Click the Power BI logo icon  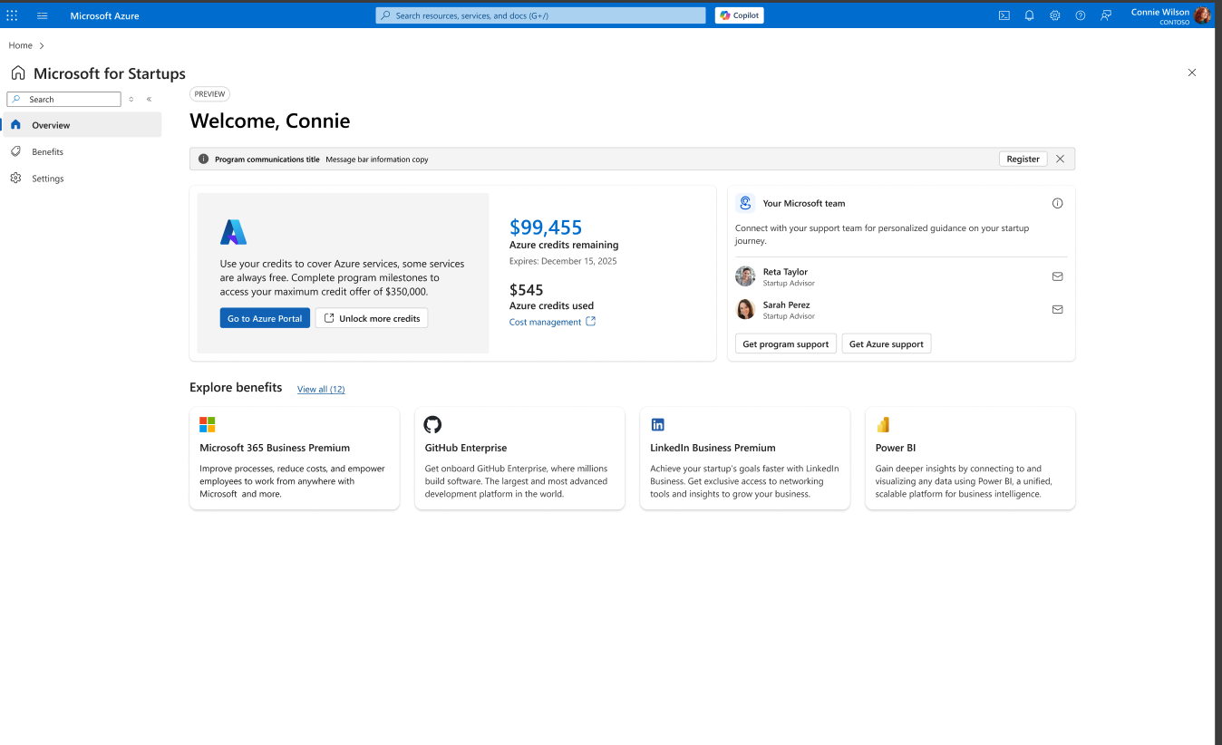(883, 424)
